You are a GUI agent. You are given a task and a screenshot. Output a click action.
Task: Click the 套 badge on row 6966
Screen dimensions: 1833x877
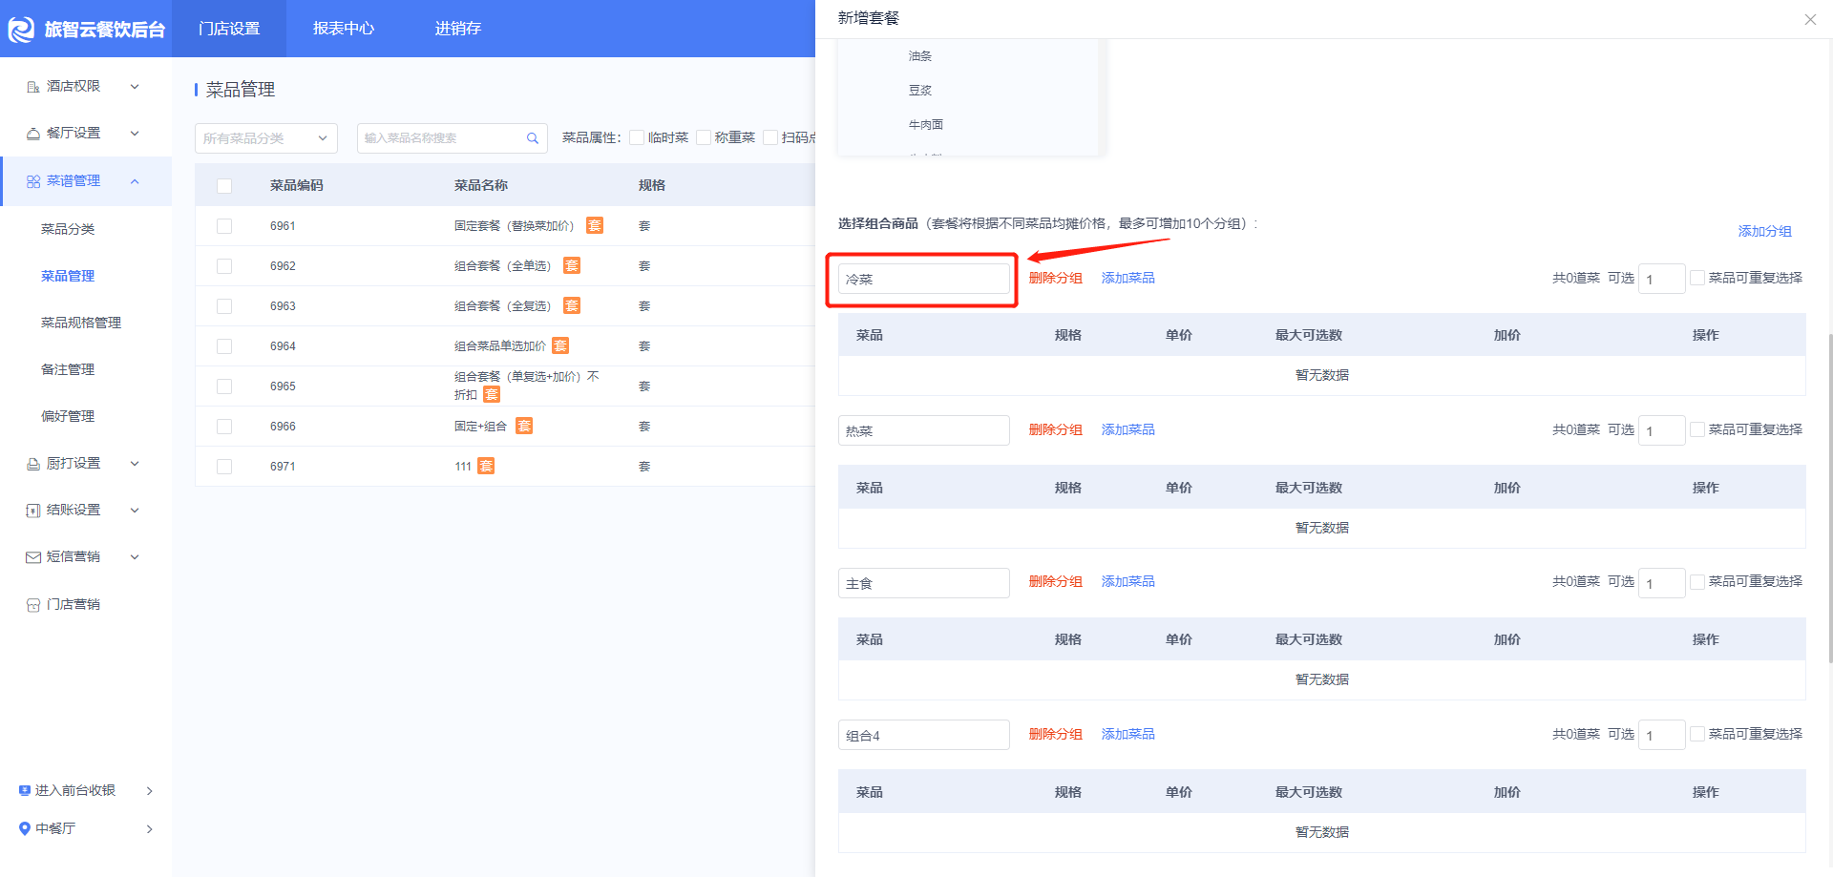[524, 426]
